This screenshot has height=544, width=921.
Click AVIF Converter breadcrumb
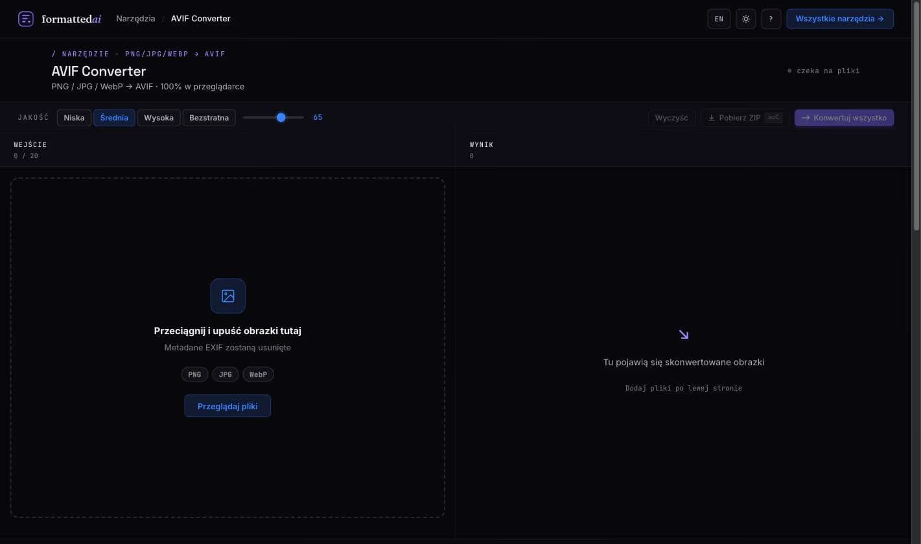(x=200, y=19)
